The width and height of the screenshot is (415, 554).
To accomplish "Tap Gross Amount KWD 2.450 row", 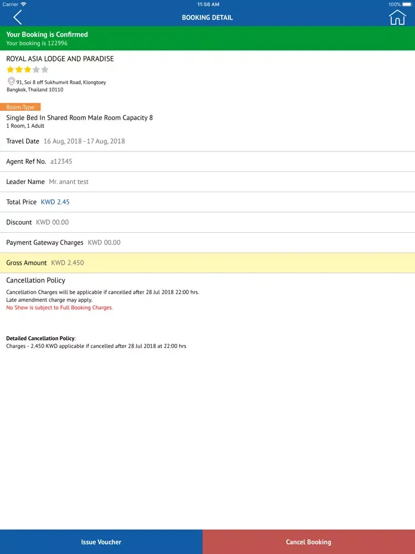I will pos(207,263).
